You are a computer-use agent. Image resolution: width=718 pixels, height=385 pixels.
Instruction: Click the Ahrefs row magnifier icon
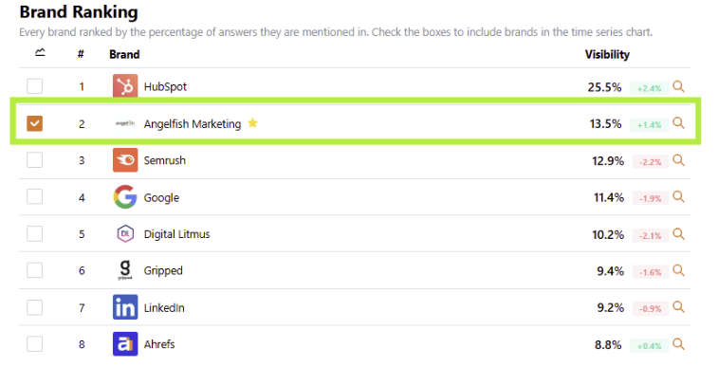point(678,344)
